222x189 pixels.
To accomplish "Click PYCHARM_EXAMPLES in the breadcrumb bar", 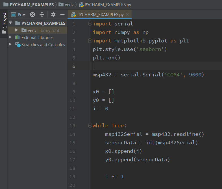I will [32, 5].
